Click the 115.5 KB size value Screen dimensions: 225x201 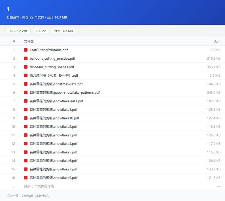[x=214, y=152]
